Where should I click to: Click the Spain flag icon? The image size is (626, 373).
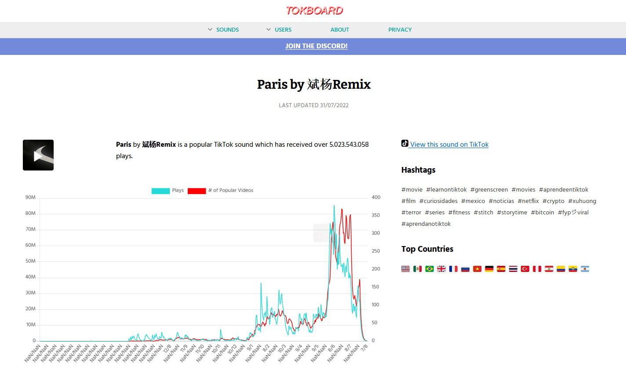[x=501, y=269]
